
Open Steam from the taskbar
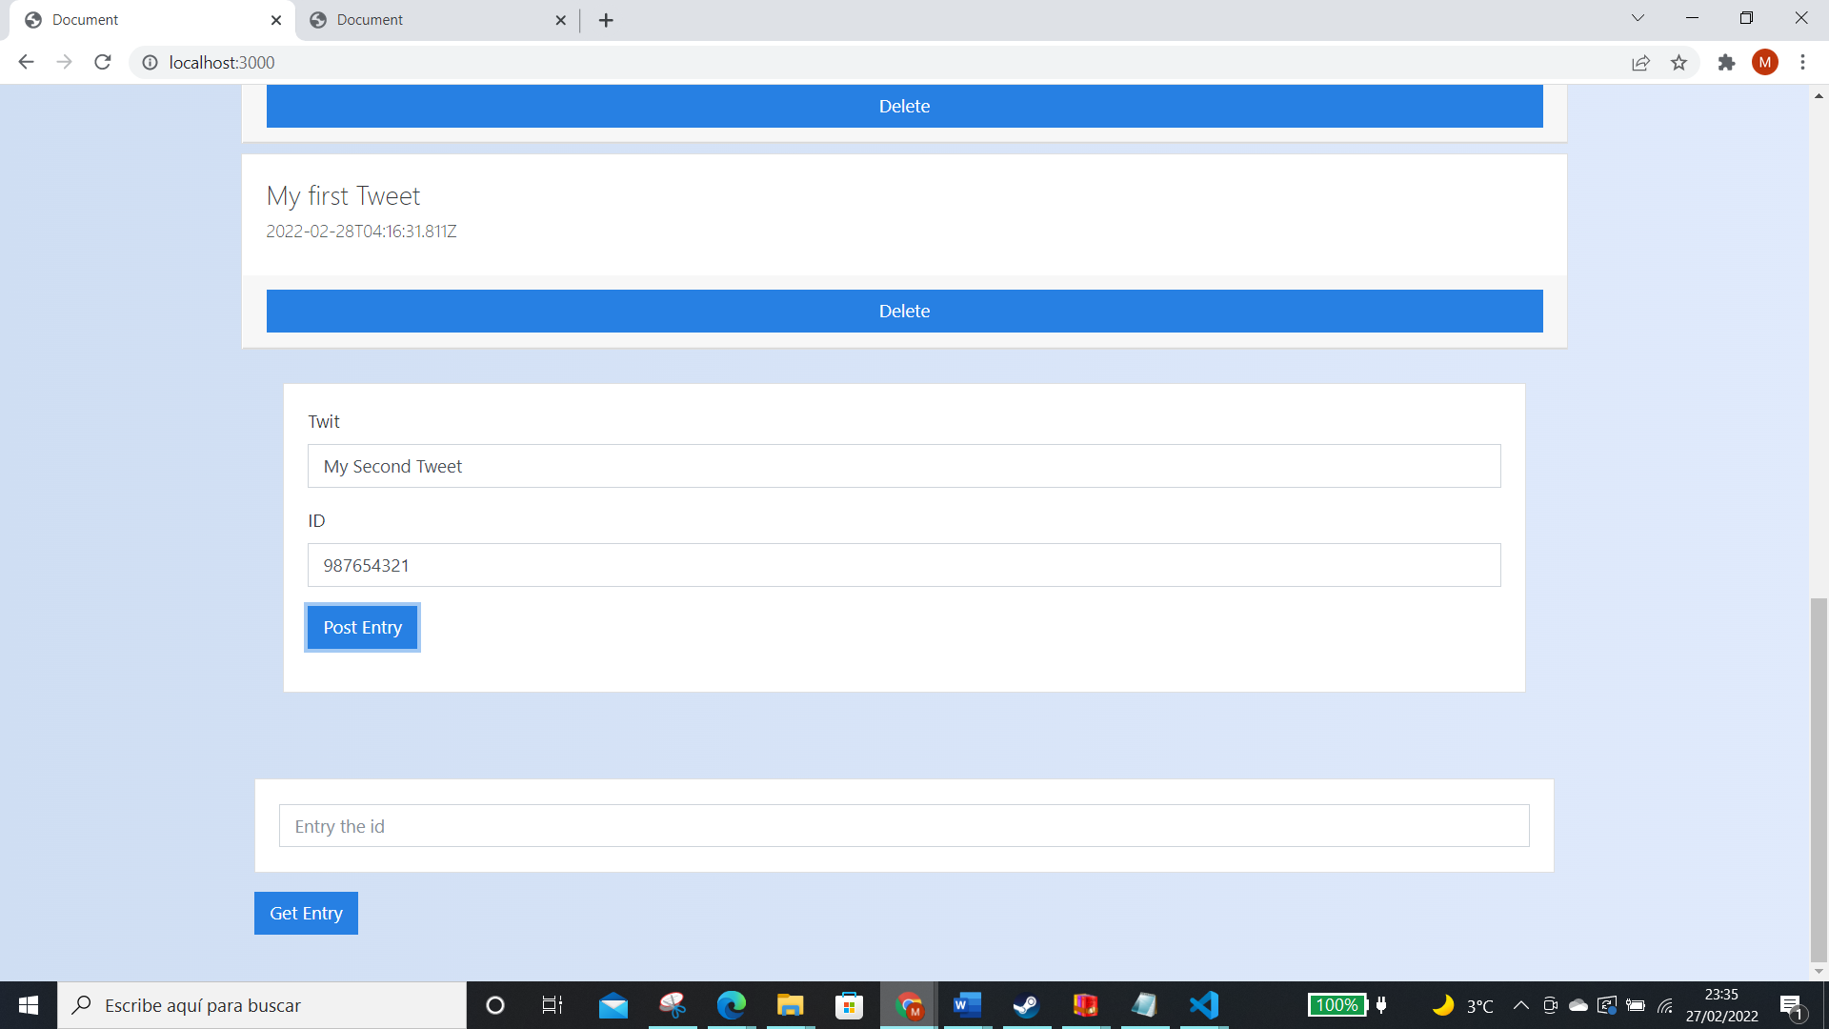click(x=1026, y=1005)
